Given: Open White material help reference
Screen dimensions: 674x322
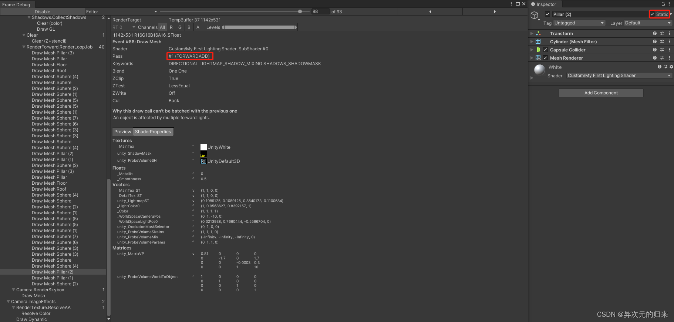Looking at the screenshot, I should tap(660, 67).
